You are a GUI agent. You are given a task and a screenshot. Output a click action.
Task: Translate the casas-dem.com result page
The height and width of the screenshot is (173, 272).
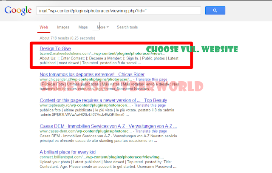(151, 131)
